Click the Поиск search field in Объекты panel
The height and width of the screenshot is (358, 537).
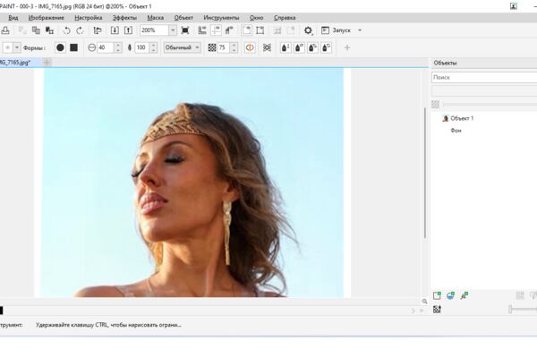(484, 78)
